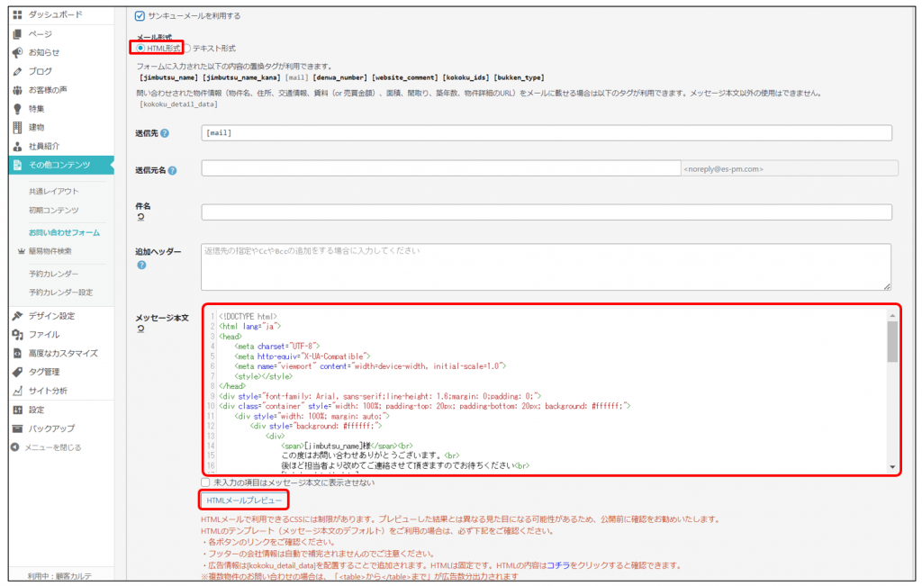Open ブログ with the pencil icon
The width and height of the screenshot is (922, 586).
point(17,71)
